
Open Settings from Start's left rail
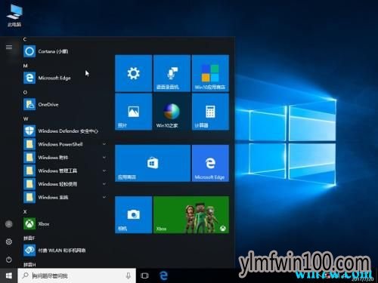point(9,241)
